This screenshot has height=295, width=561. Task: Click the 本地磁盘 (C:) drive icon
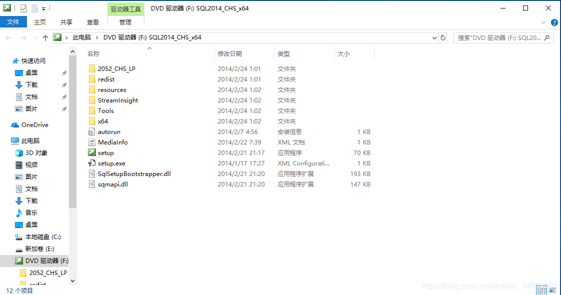19,236
